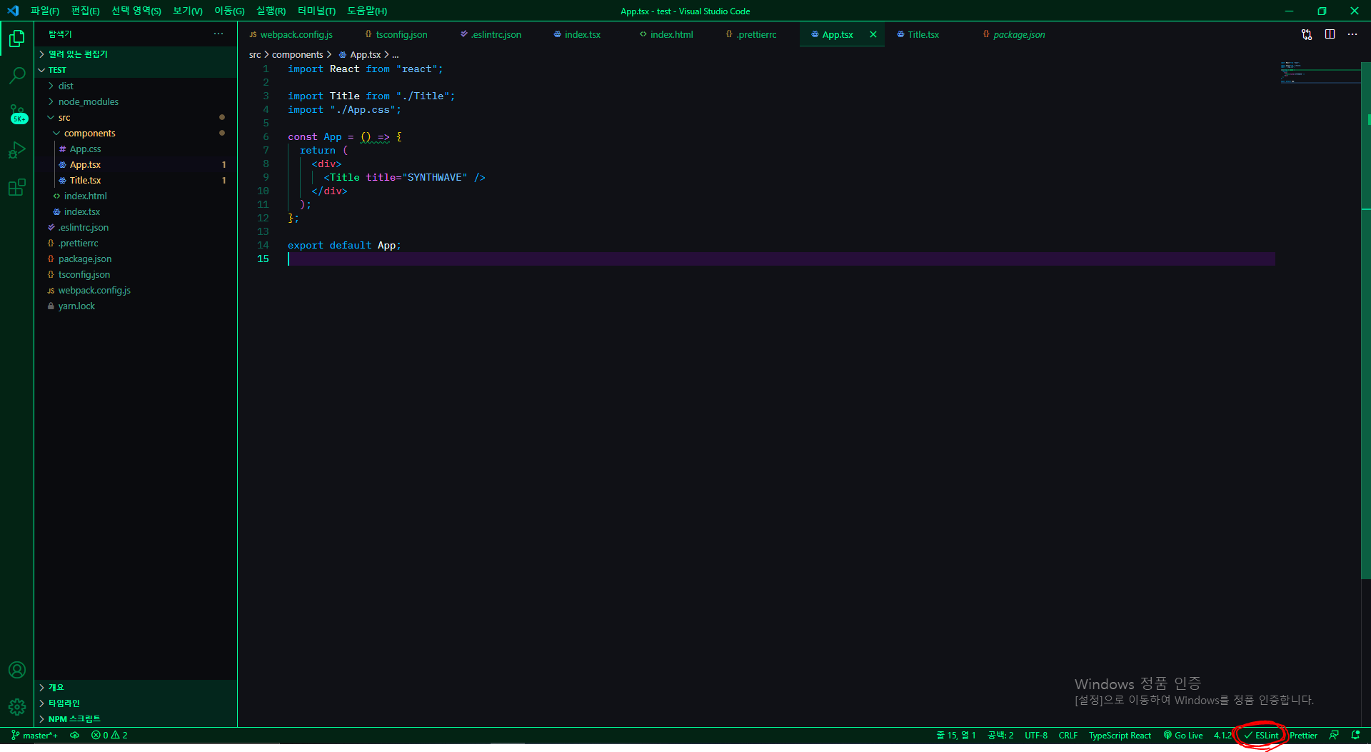Open .prettierrc in the file tree
Screen dimensions: 1371x752
click(136, 243)
